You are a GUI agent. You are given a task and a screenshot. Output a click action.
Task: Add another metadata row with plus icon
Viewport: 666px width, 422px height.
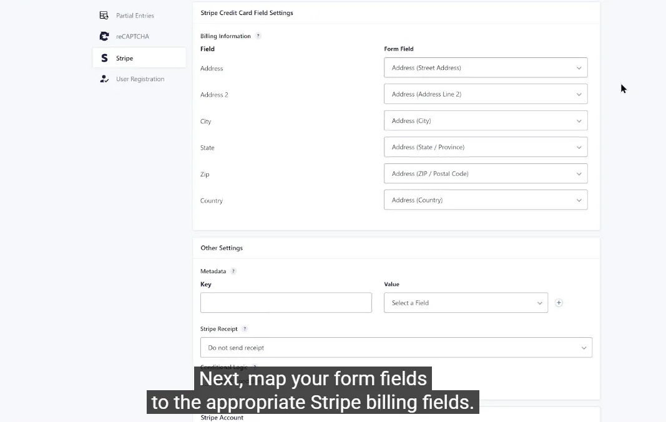point(559,303)
